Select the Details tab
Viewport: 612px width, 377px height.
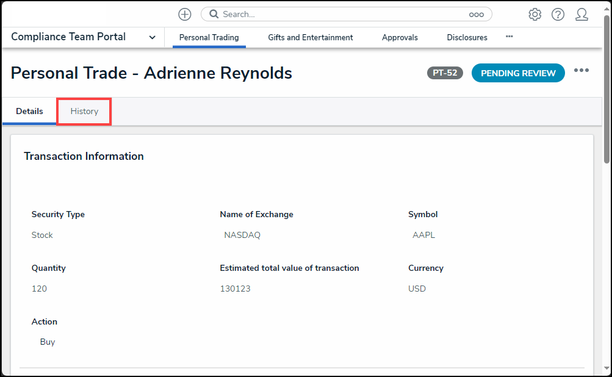pos(29,111)
